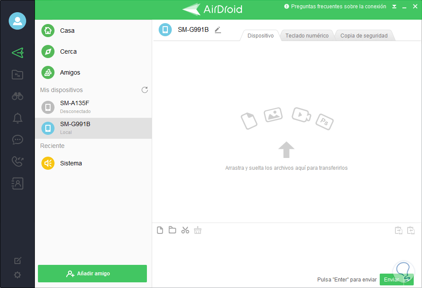Image resolution: width=422 pixels, height=288 pixels.
Task: Click the Añadir amigo button
Action: click(92, 274)
